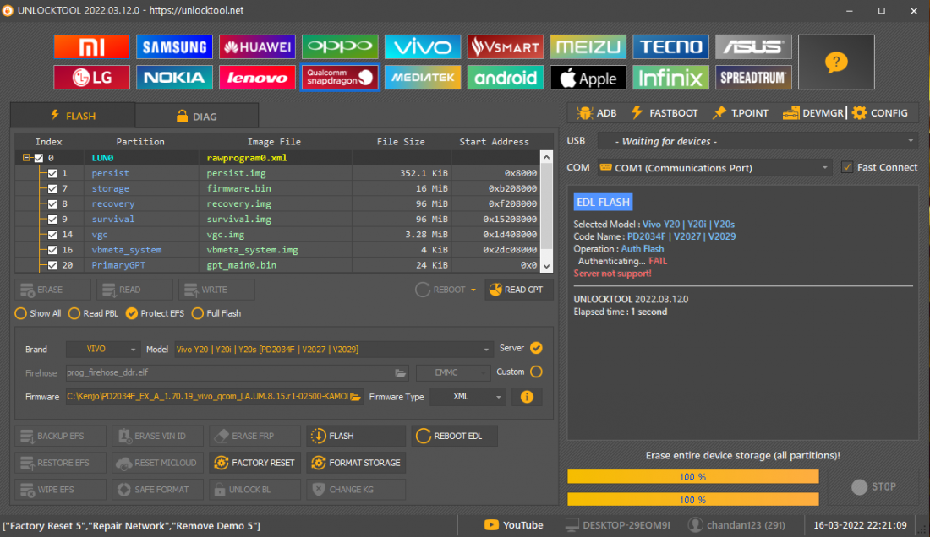Image resolution: width=930 pixels, height=537 pixels.
Task: Select the Qualcomm Snapdragon tile
Action: point(340,78)
